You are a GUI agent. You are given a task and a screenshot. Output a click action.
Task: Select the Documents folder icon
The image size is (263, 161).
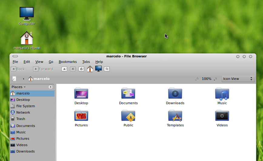[128, 93]
